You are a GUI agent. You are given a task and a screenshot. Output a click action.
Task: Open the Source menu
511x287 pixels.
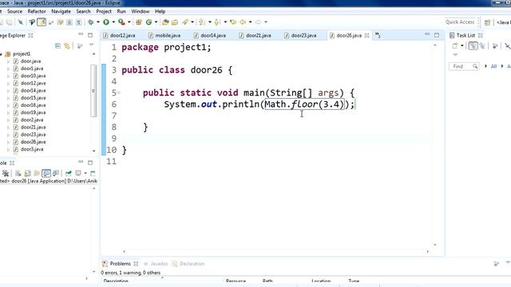click(x=14, y=11)
